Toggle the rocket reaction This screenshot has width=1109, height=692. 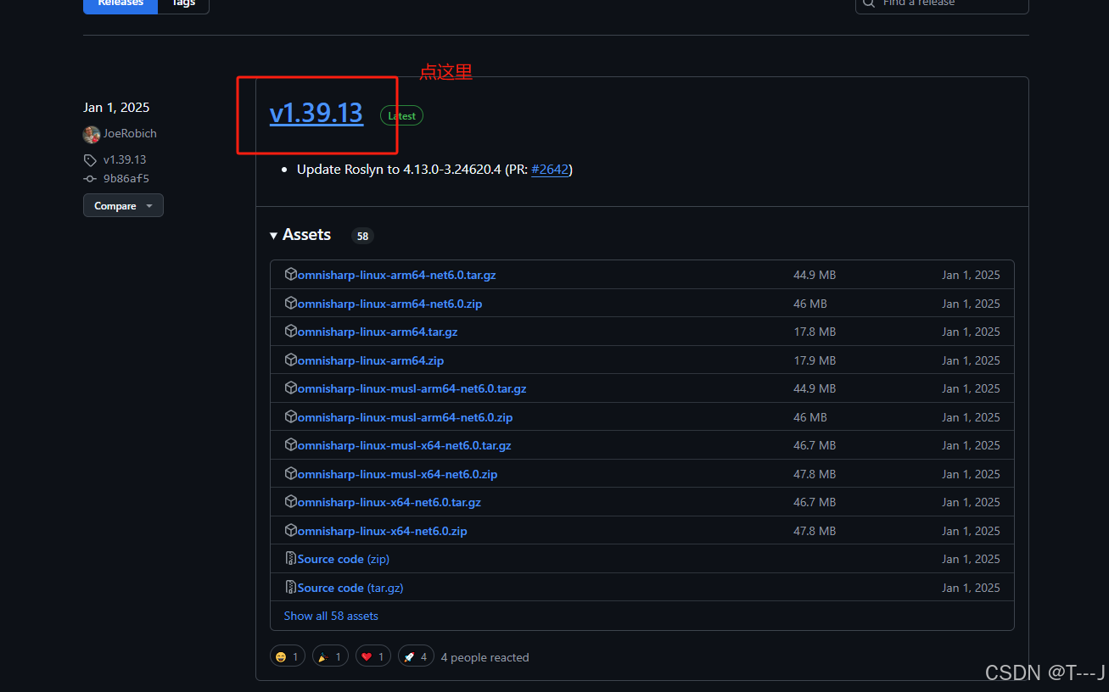click(x=416, y=656)
